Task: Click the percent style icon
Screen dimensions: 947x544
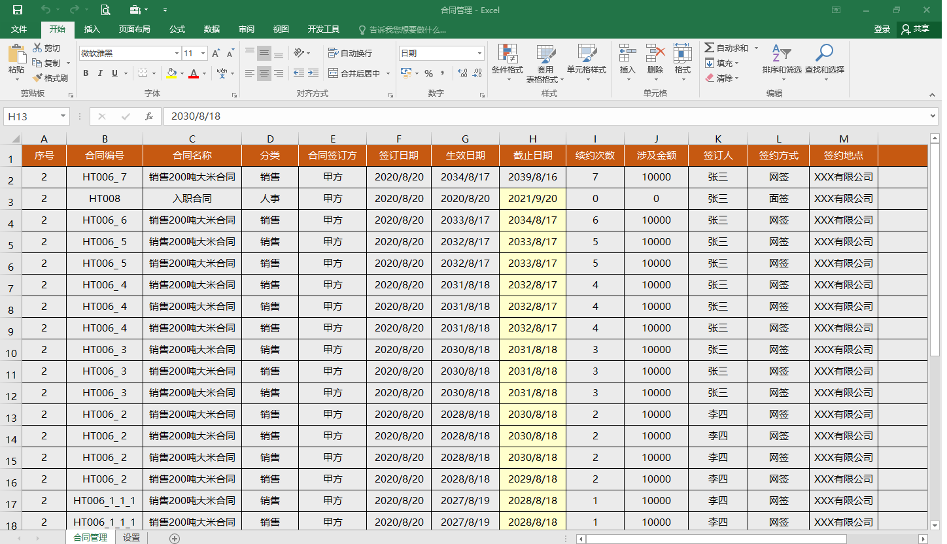Action: point(428,73)
